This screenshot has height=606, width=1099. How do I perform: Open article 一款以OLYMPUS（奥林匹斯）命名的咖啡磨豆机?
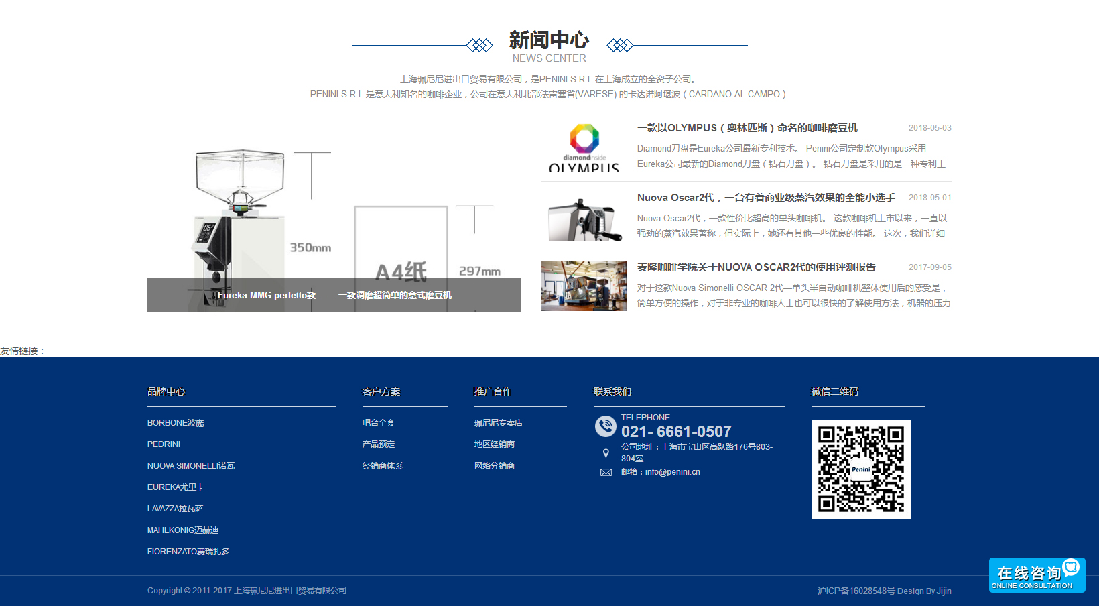(x=747, y=128)
